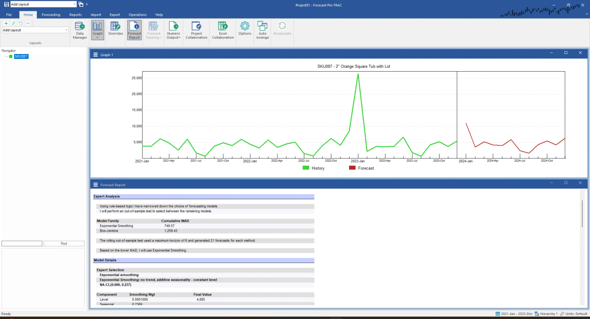The height and width of the screenshot is (319, 590).
Task: Click the Navigator search input field
Action: click(x=22, y=243)
